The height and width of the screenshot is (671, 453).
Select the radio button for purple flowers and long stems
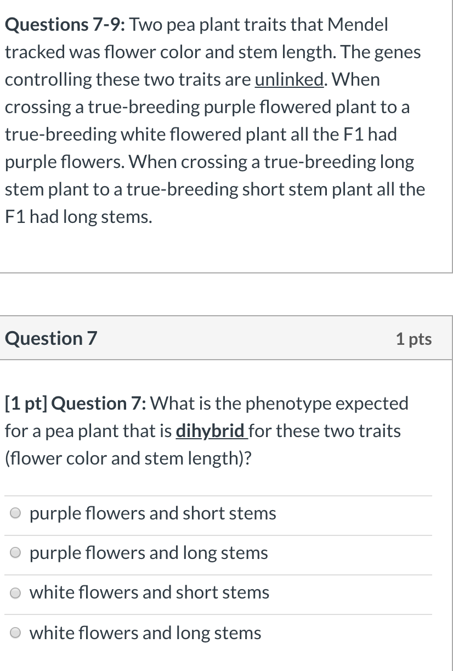(x=15, y=552)
